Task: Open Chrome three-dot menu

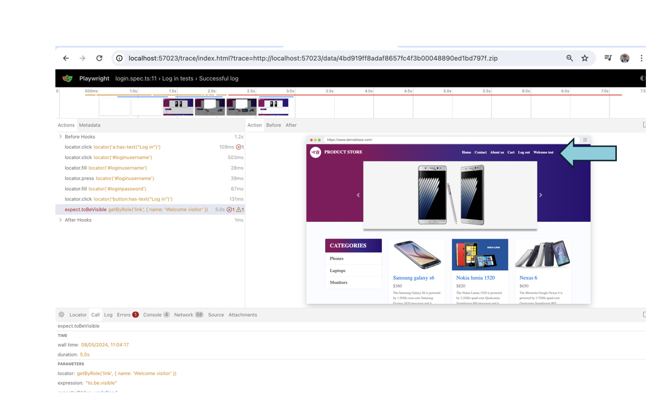Action: [641, 58]
